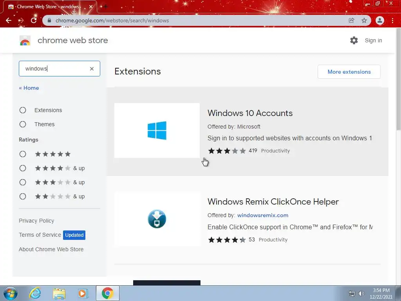Click the address bar URL text
Image resolution: width=401 pixels, height=301 pixels.
pyautogui.click(x=112, y=20)
